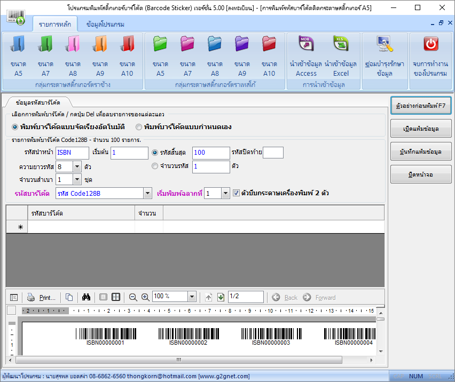Click the ISBN00000003 barcode in preview
The height and width of the screenshot is (382, 455).
point(271,337)
